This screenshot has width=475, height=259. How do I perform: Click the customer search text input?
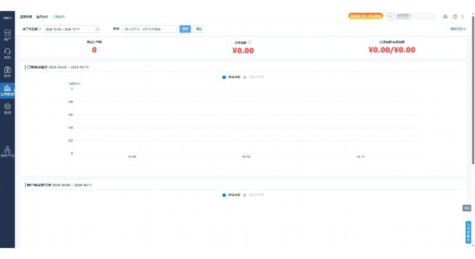coord(150,29)
